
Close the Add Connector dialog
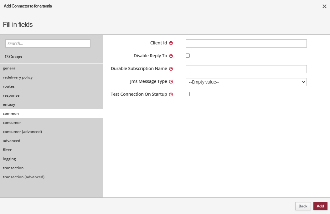(x=324, y=6)
